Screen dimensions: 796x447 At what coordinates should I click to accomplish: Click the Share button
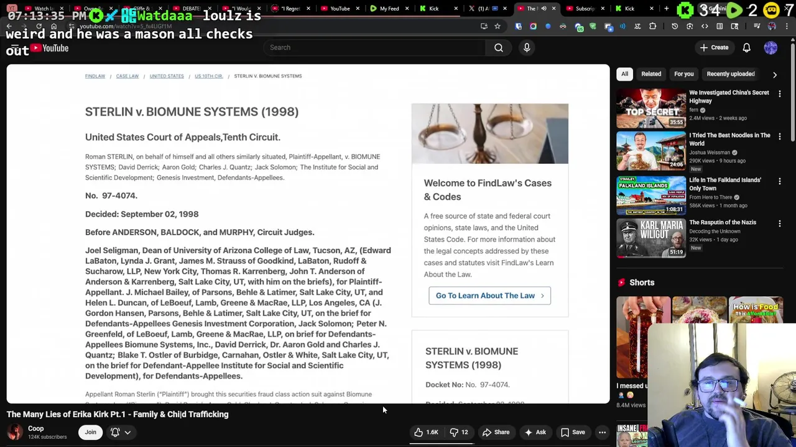pos(496,432)
